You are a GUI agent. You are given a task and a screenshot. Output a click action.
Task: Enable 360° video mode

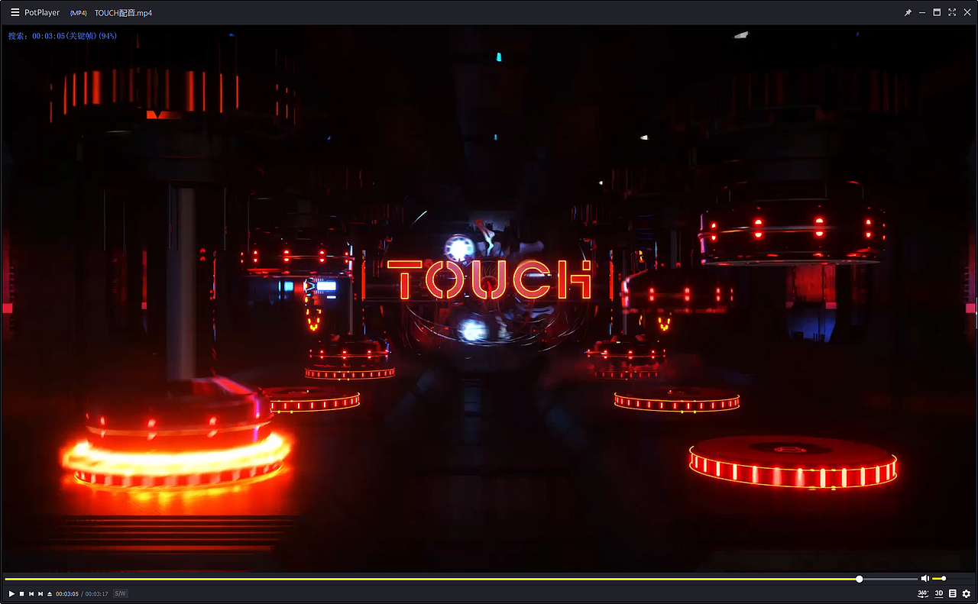[921, 593]
